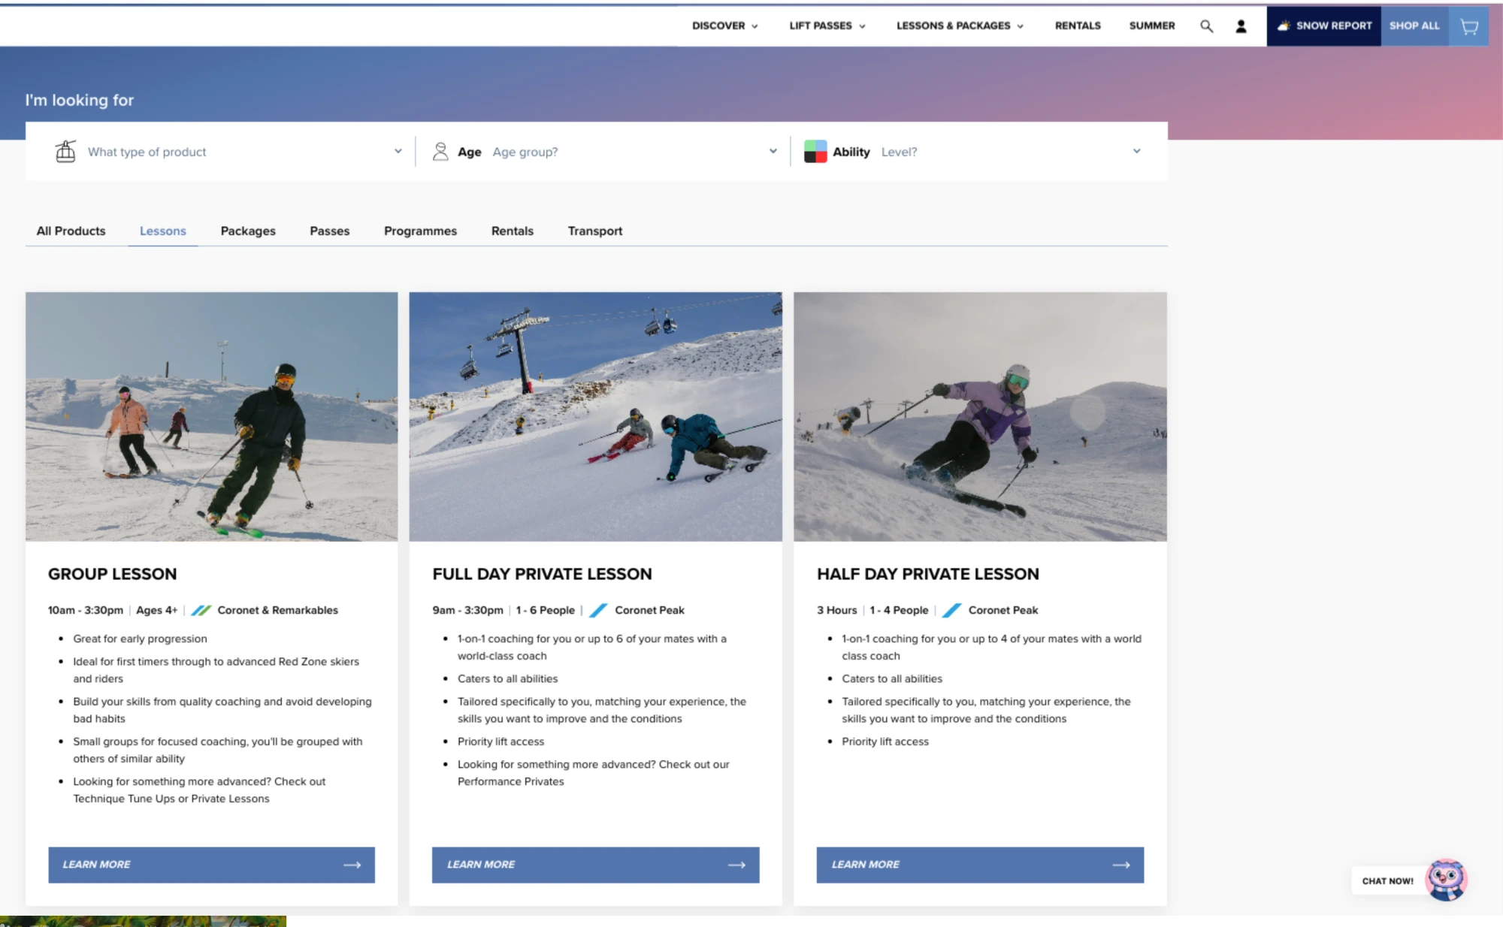1503x927 pixels.
Task: Switch to the Programmes tab
Action: [420, 231]
